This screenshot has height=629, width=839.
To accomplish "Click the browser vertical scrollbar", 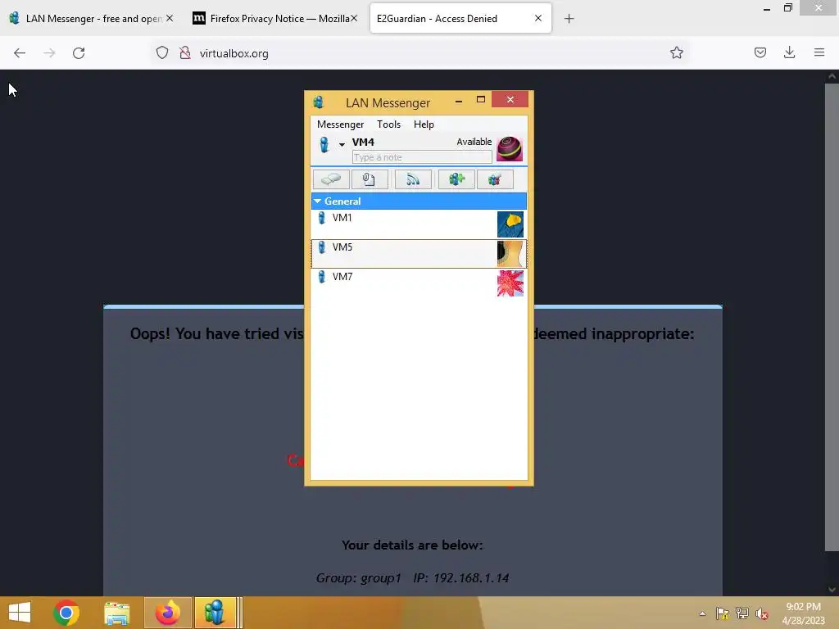I will (x=832, y=315).
